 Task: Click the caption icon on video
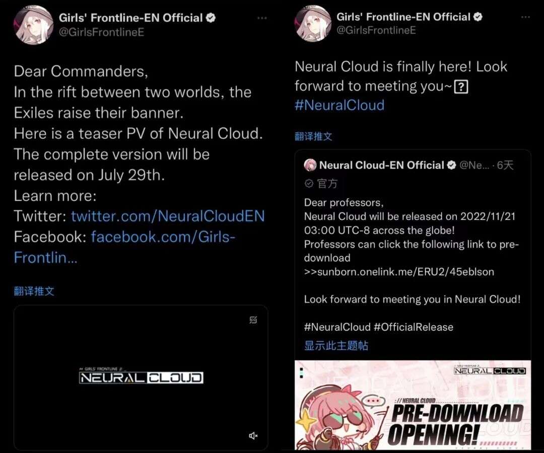(253, 320)
